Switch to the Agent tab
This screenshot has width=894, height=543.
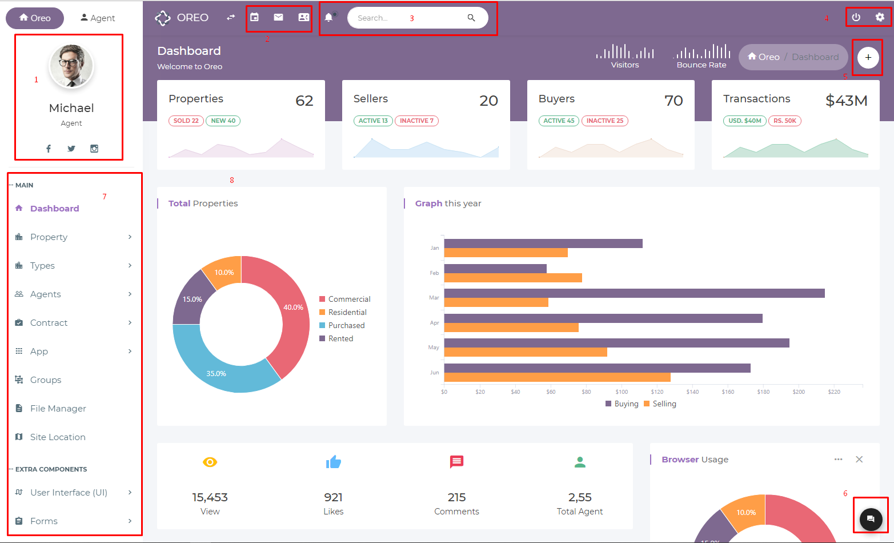click(98, 18)
